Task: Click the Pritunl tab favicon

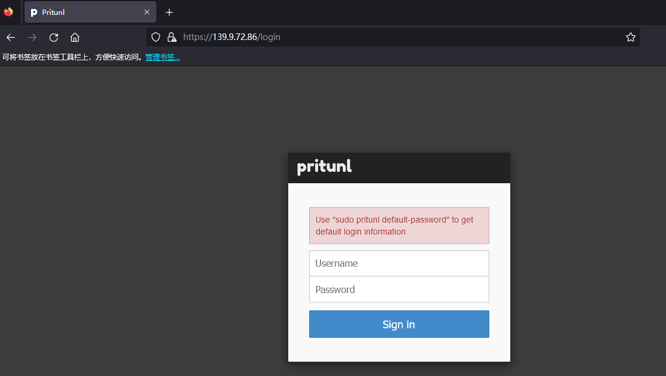Action: (x=34, y=13)
